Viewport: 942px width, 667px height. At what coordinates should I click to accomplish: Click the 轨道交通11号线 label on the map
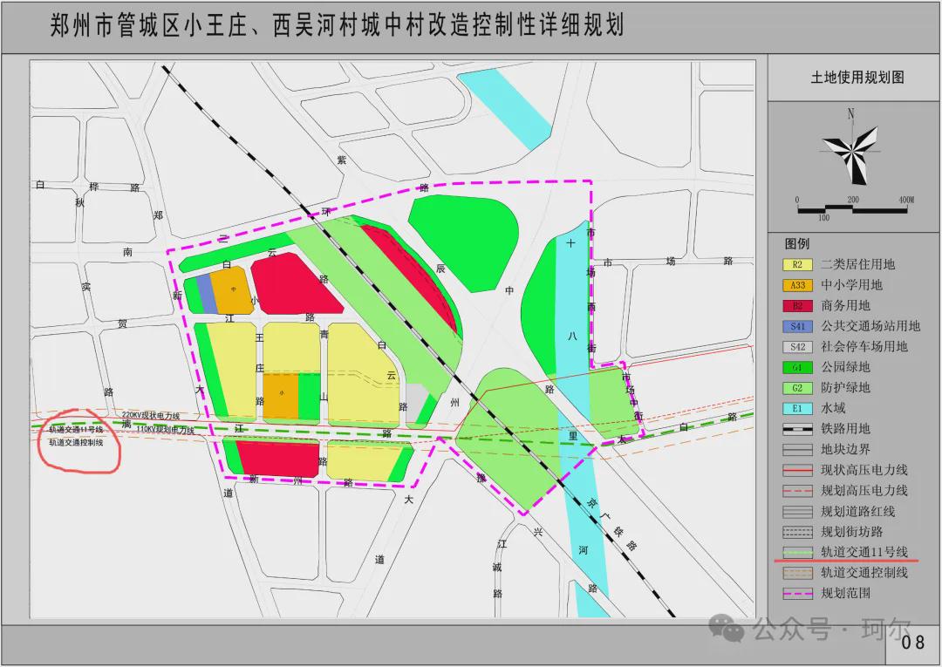click(x=76, y=430)
